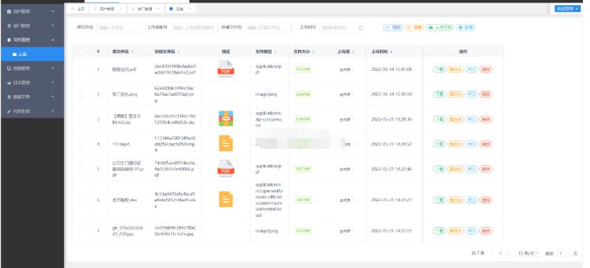The image size is (590, 268).
Task: Close the 用户管理 tab with its x
Action: pyautogui.click(x=121, y=9)
